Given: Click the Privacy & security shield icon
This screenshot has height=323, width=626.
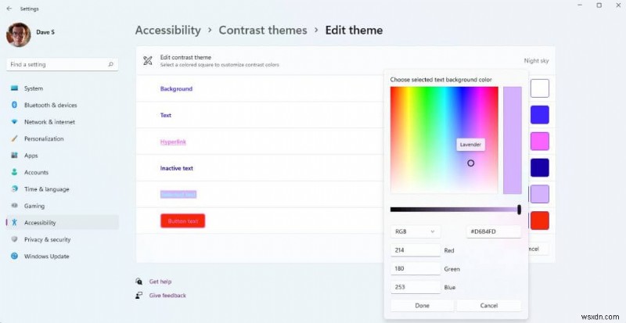Looking at the screenshot, I should coord(14,239).
